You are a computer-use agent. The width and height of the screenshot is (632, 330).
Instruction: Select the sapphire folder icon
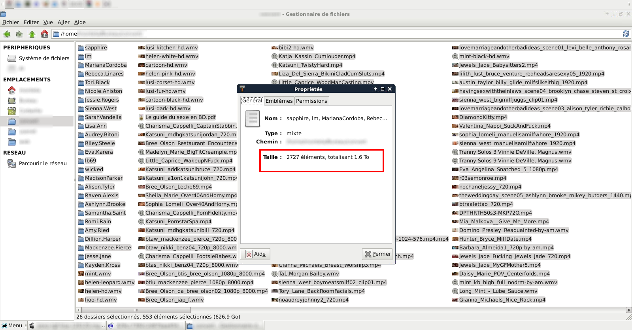(x=81, y=48)
